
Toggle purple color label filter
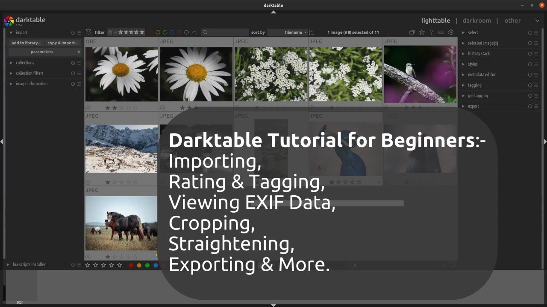[179, 32]
